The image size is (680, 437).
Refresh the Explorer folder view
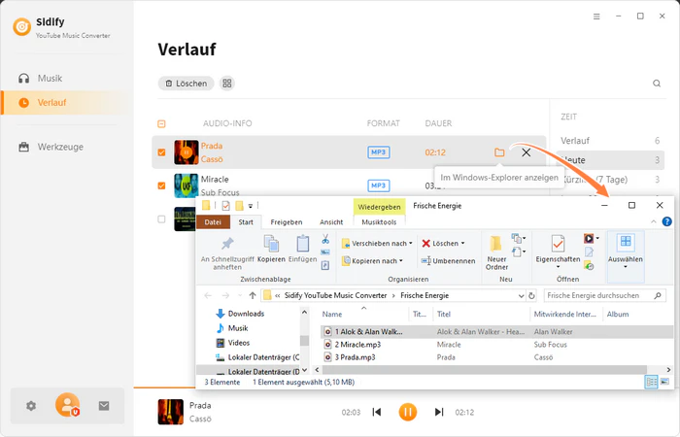(531, 295)
